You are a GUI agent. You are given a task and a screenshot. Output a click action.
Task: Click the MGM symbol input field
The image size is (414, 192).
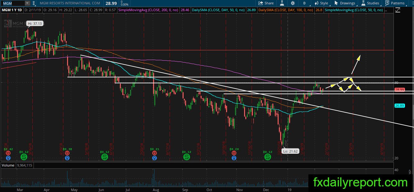coord(13,3)
